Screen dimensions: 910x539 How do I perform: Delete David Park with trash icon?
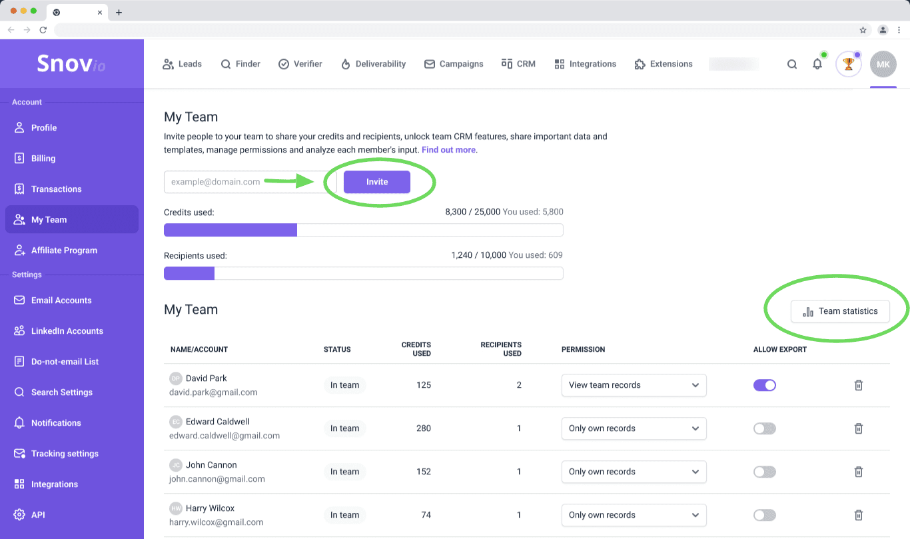[x=859, y=385]
